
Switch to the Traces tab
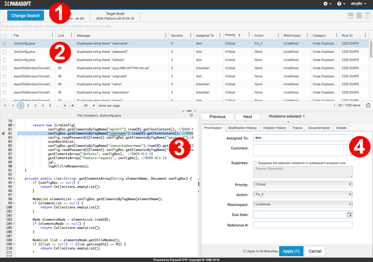297,128
